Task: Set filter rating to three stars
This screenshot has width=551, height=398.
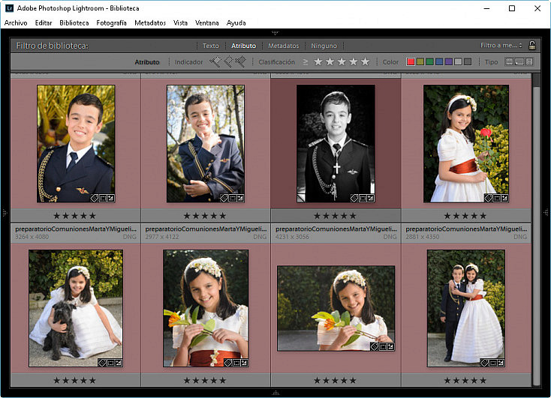Action: 342,61
